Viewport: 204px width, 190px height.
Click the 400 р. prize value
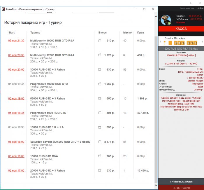[141, 55]
